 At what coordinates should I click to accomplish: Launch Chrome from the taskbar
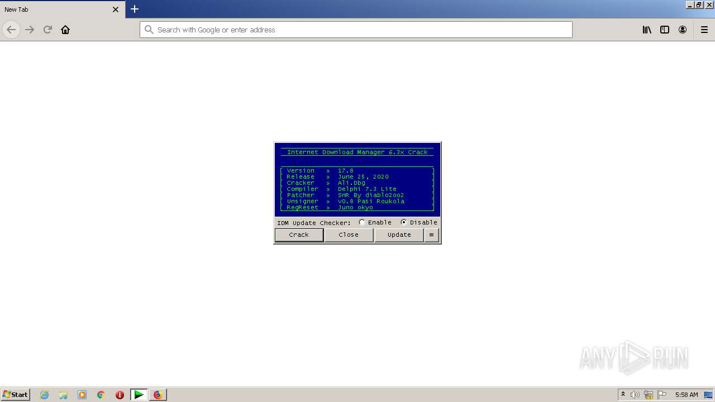coord(101,395)
